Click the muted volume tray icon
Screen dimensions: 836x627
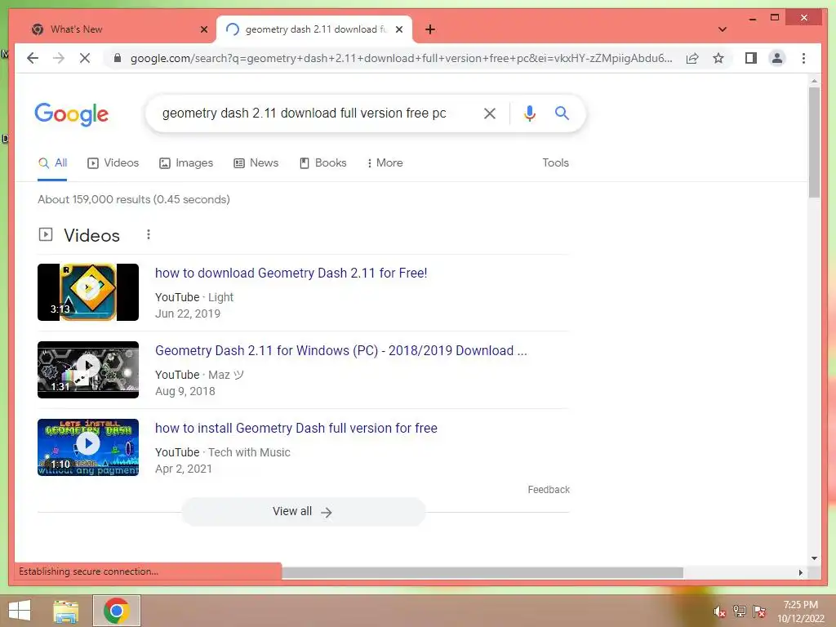(x=719, y=611)
